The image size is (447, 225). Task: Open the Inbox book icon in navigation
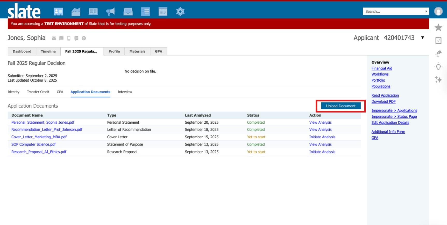click(93, 12)
